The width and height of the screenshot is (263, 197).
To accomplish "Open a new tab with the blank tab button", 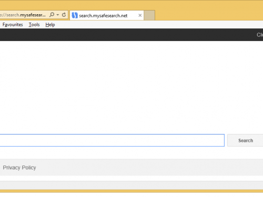I will point(149,15).
